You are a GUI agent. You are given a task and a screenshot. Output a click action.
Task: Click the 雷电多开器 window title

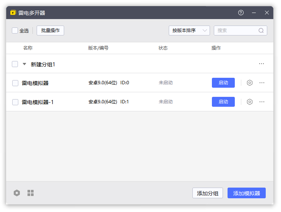(32, 13)
